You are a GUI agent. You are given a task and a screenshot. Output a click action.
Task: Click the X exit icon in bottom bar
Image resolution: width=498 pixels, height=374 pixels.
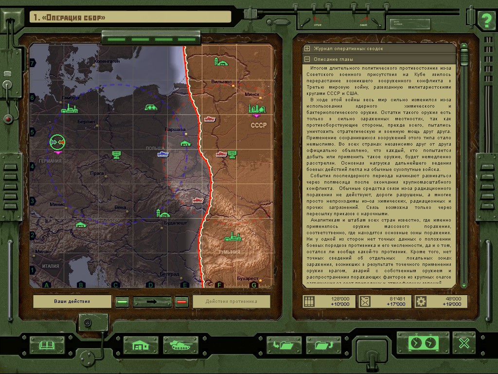click(464, 343)
